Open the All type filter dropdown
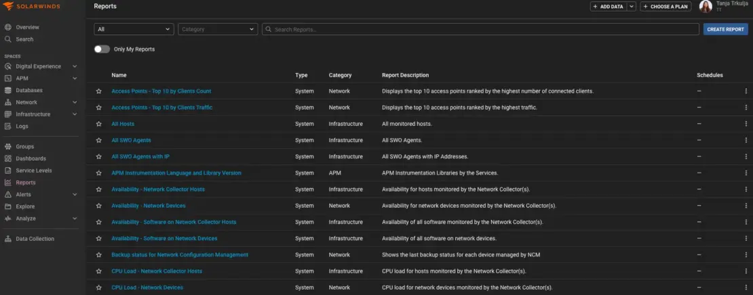This screenshot has width=753, height=295. 134,29
